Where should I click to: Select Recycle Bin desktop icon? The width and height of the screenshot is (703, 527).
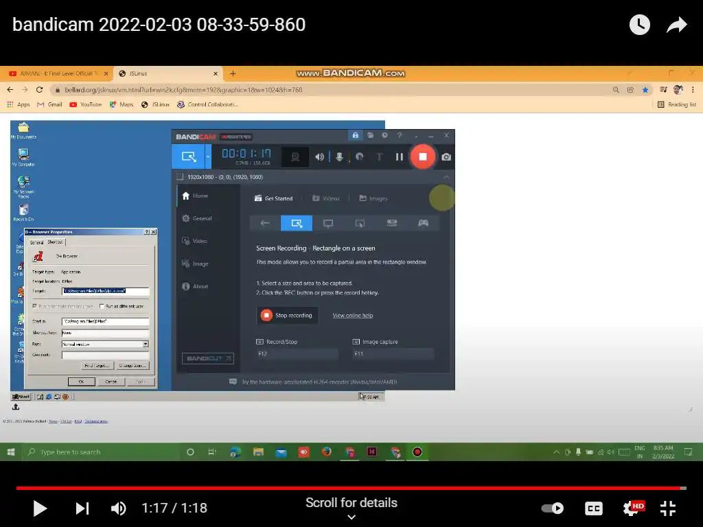23,213
